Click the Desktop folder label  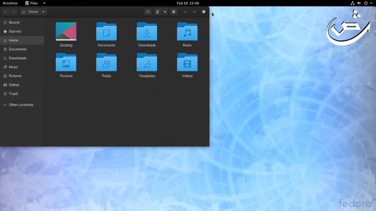(66, 45)
